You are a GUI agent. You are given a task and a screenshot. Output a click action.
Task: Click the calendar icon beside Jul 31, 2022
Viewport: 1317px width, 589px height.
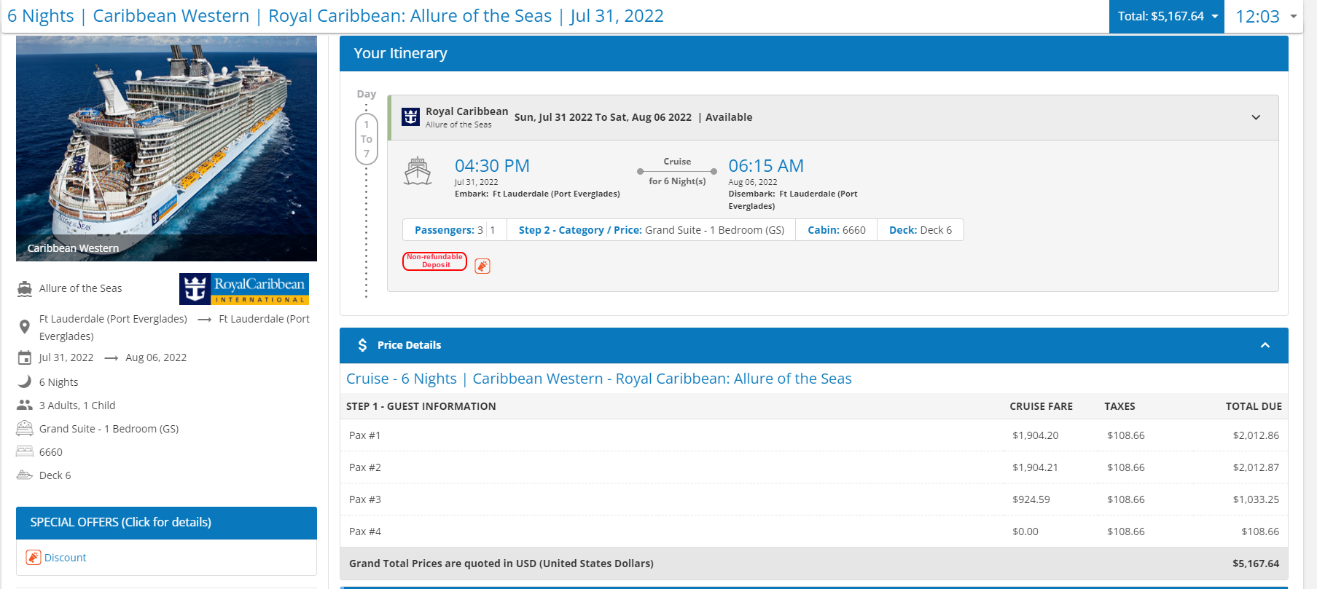click(25, 357)
